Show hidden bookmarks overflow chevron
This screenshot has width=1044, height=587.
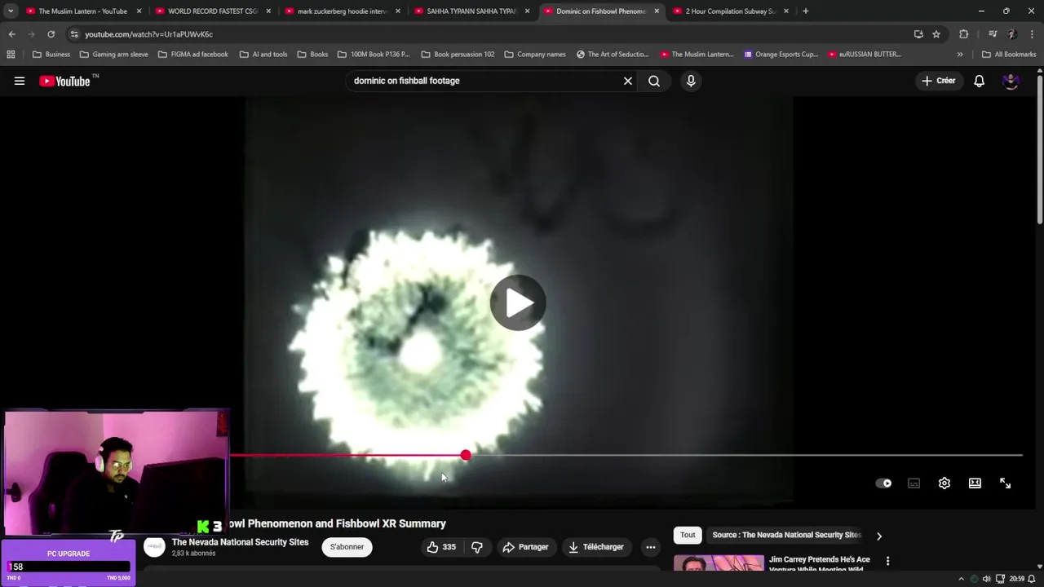click(960, 55)
